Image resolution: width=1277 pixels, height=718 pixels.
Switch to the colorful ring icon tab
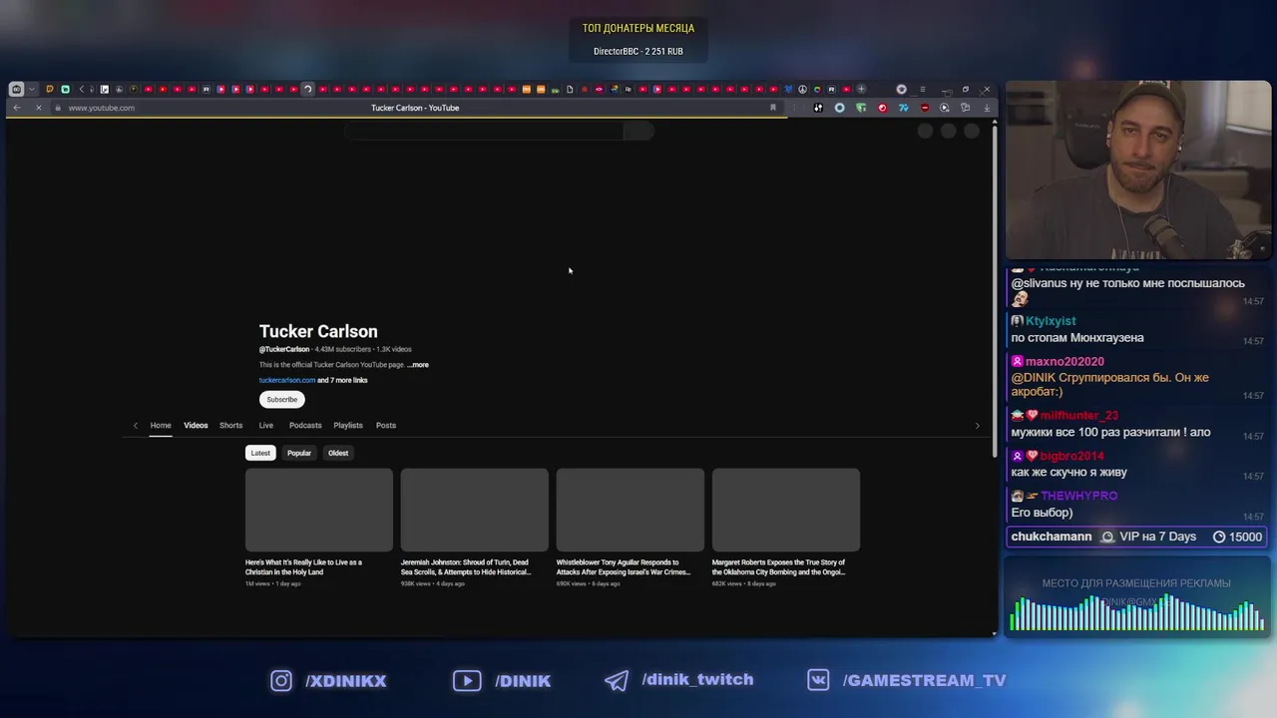point(817,89)
